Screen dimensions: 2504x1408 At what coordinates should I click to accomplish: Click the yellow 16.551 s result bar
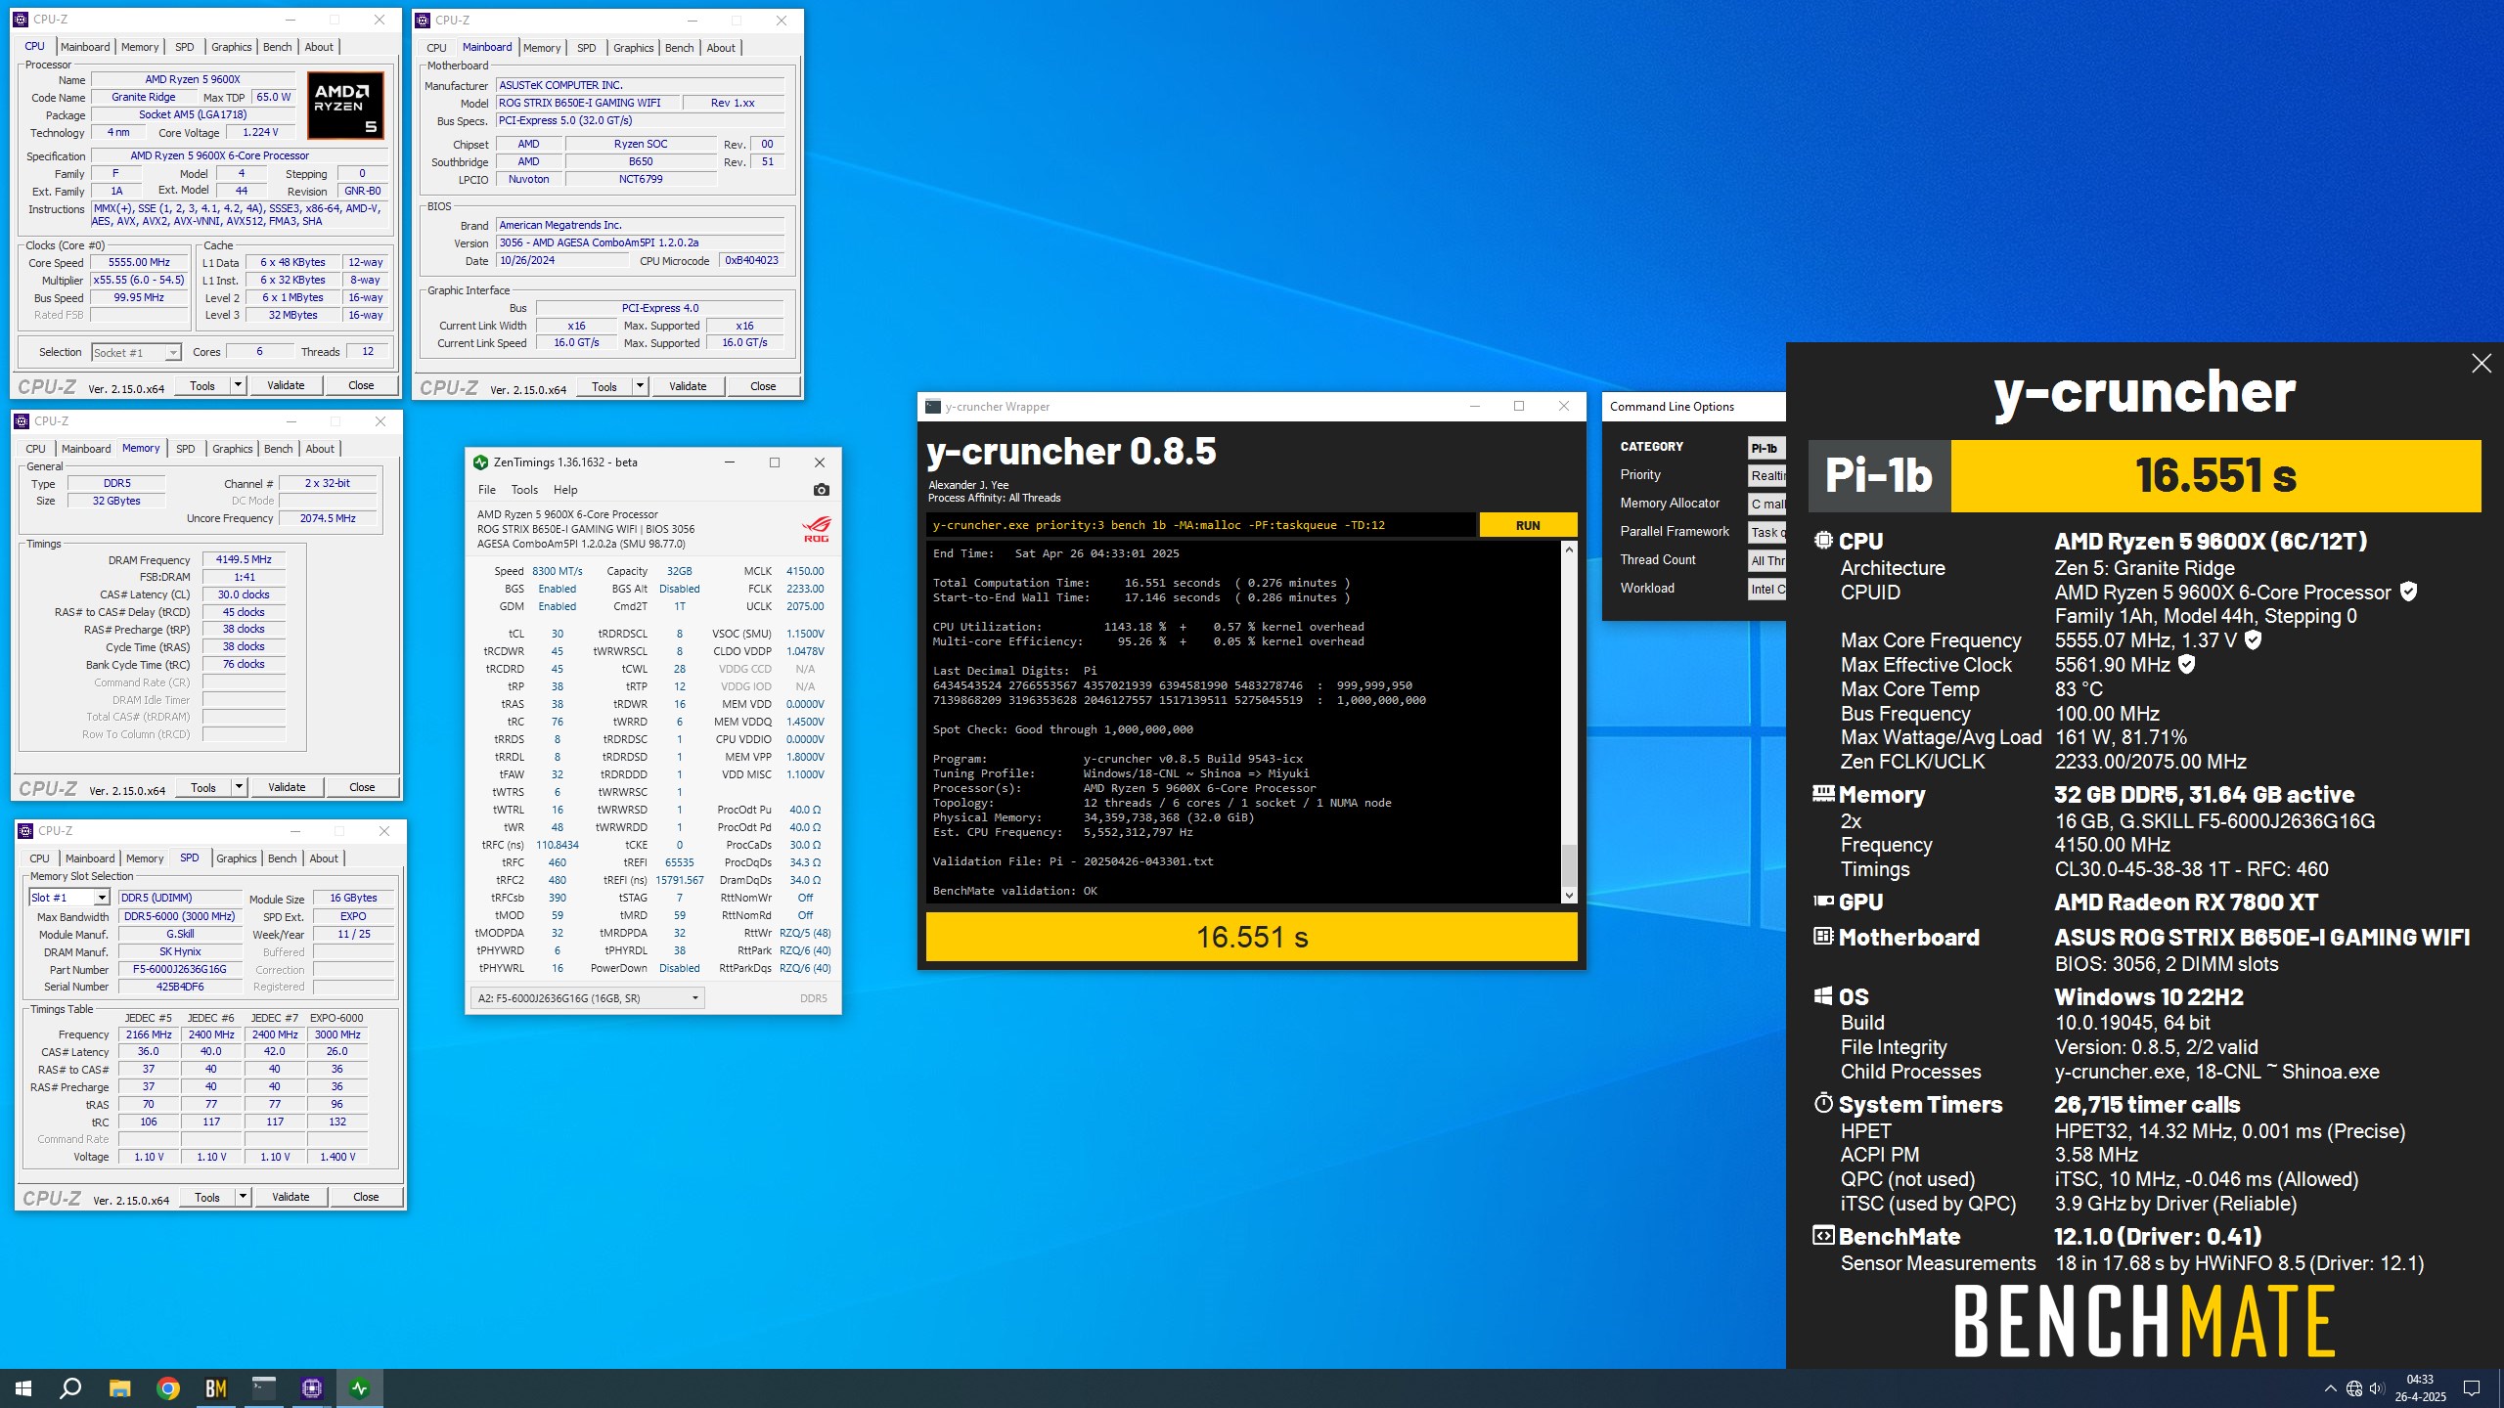pyautogui.click(x=1252, y=937)
